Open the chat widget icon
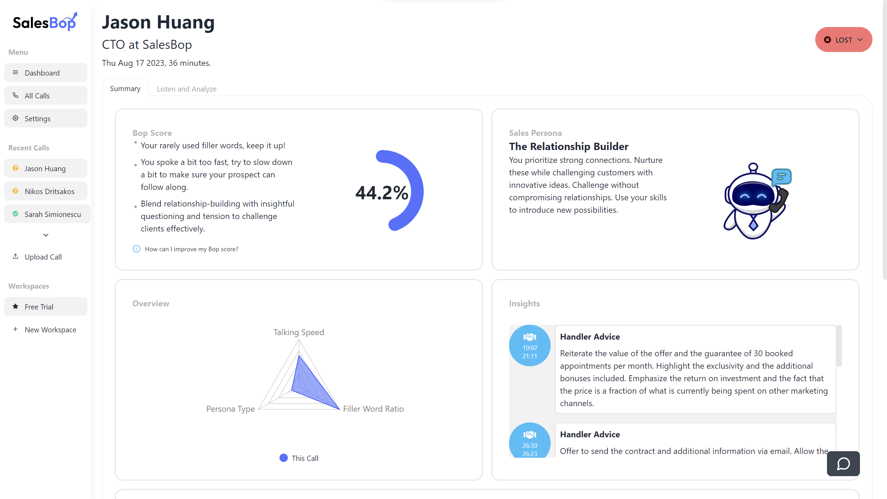The width and height of the screenshot is (887, 499). [843, 463]
